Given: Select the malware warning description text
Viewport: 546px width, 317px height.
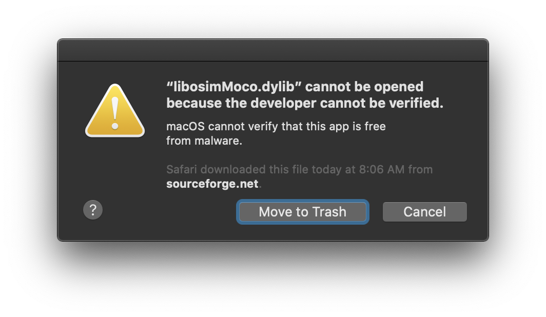Looking at the screenshot, I should 276,133.
